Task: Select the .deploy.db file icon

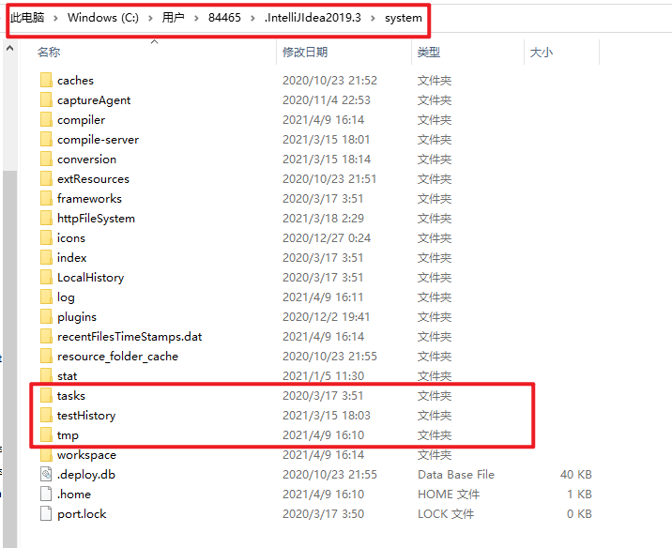Action: 46,474
